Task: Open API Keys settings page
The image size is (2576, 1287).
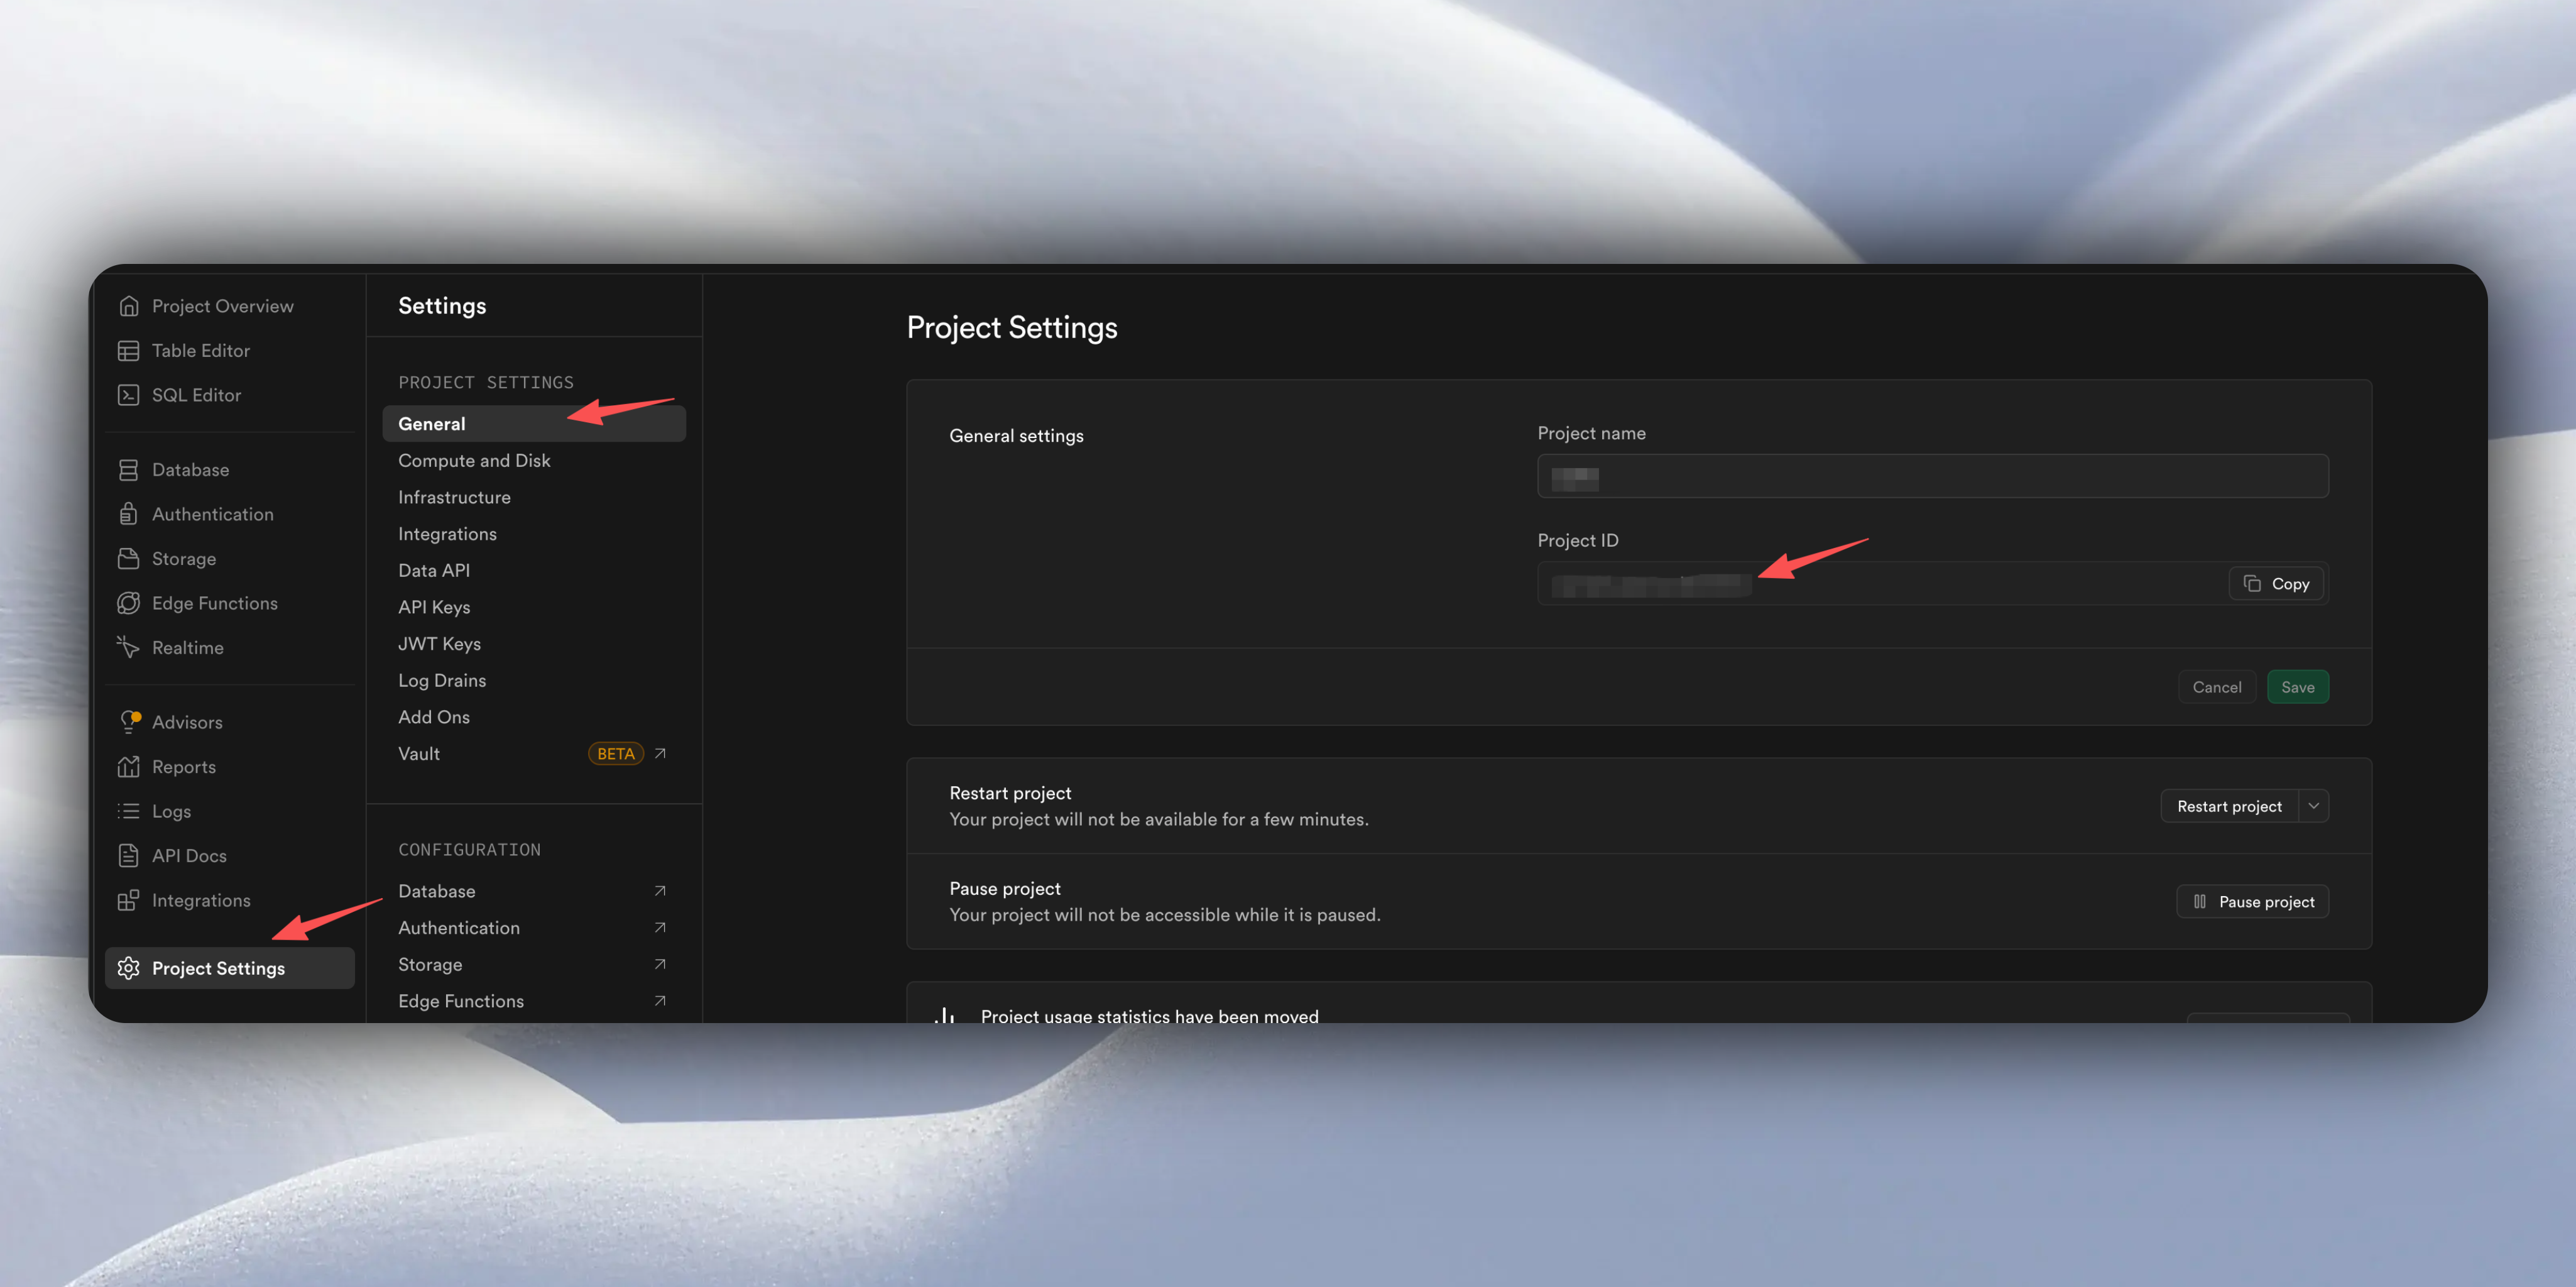Action: click(434, 607)
